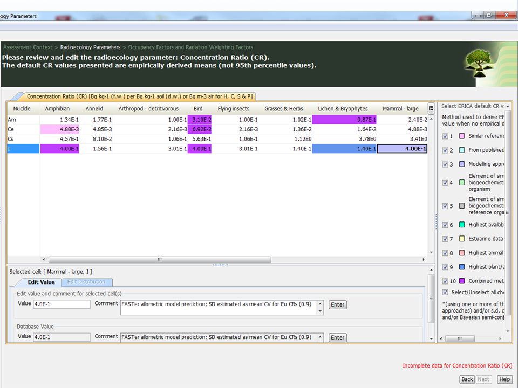Click edit panel vertical scrollbar
This screenshot has height=388, width=518.
pyautogui.click(x=431, y=298)
